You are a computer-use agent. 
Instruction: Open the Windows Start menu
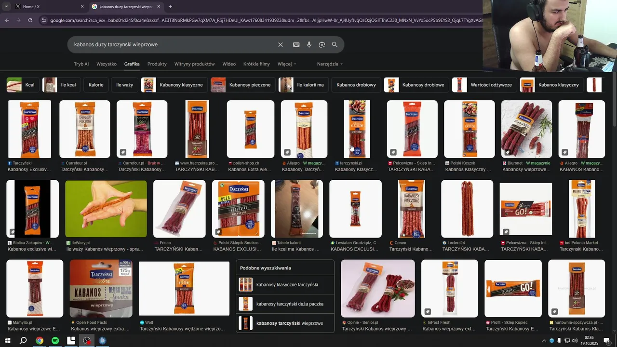pos(8,341)
